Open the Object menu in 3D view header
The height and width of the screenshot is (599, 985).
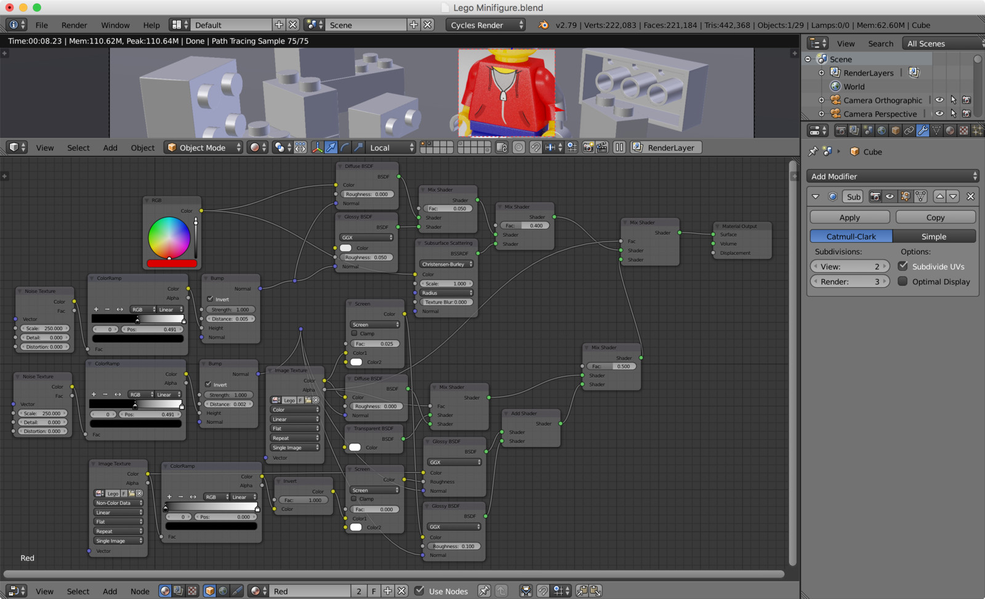coord(143,148)
